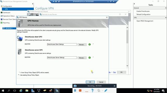Click the Remote Access Management taskbar icon

pos(57,91)
